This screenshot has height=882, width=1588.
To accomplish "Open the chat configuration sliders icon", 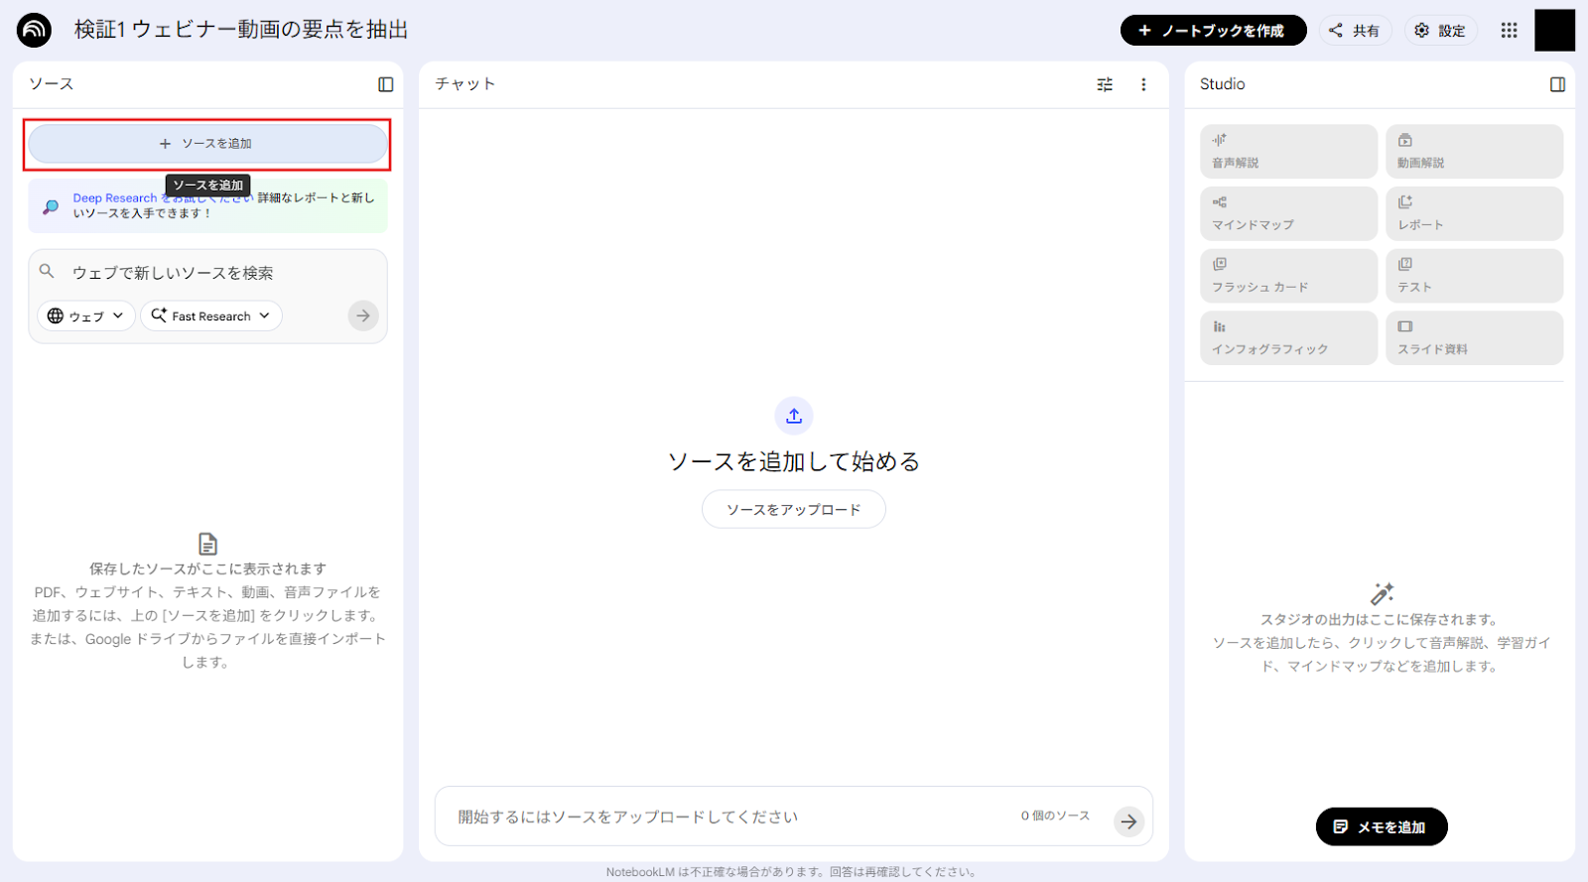I will click(x=1105, y=84).
